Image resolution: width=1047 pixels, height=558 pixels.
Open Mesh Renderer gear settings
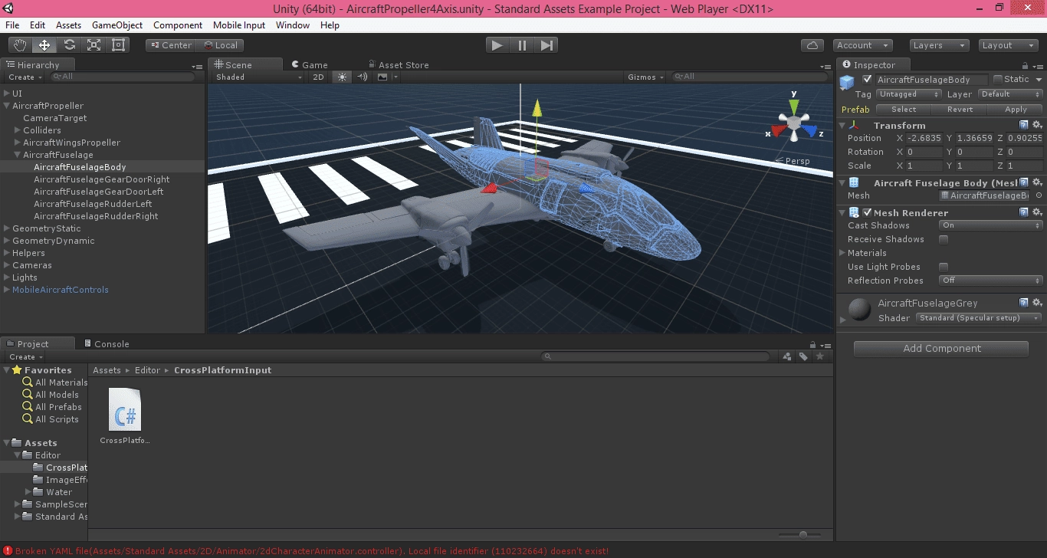[1037, 212]
